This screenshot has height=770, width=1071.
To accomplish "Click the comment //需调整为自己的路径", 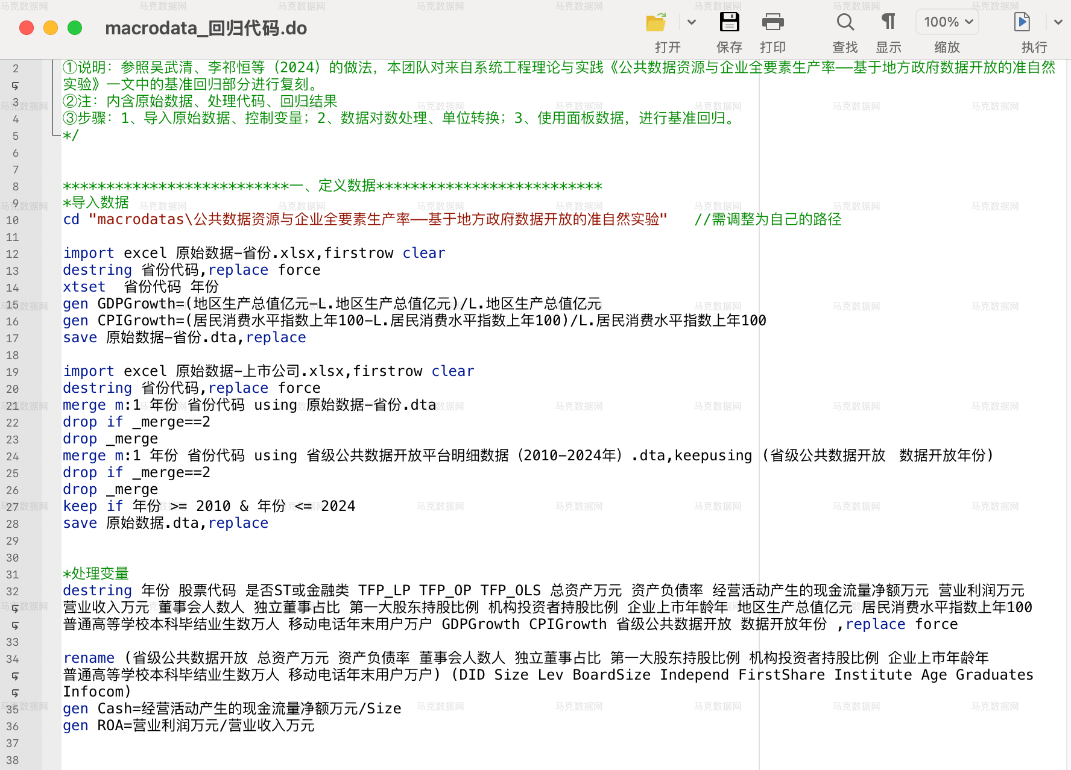I will 767,219.
